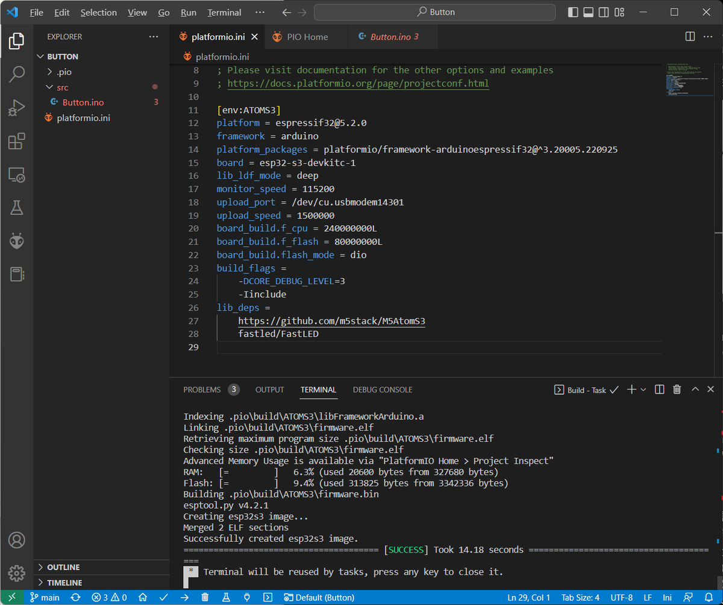Click PlatformIO Upload arrow in status bar
The height and width of the screenshot is (605, 723).
point(184,598)
